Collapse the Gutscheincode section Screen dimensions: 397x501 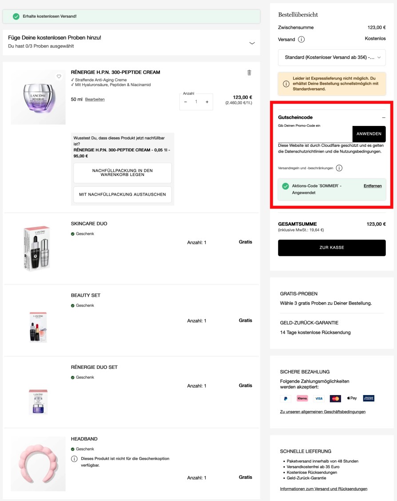[x=384, y=117]
